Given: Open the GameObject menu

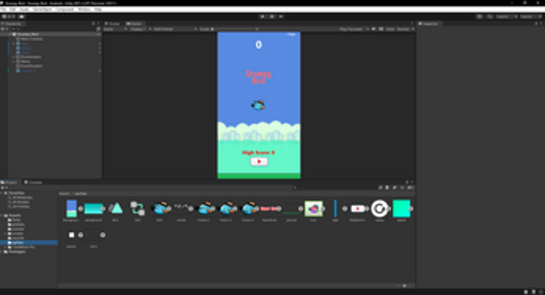Looking at the screenshot, I should [43, 10].
